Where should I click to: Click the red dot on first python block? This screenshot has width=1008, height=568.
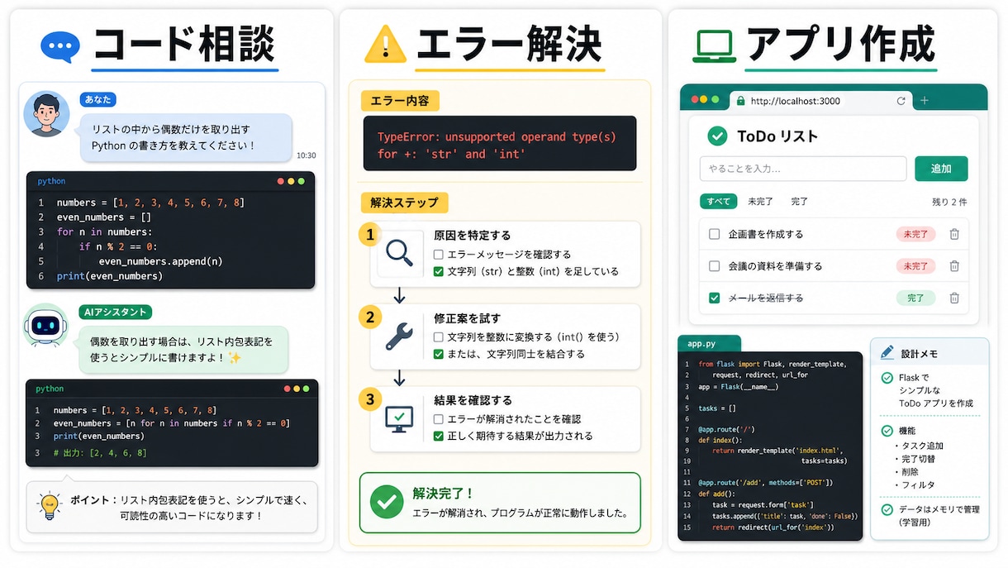(281, 181)
